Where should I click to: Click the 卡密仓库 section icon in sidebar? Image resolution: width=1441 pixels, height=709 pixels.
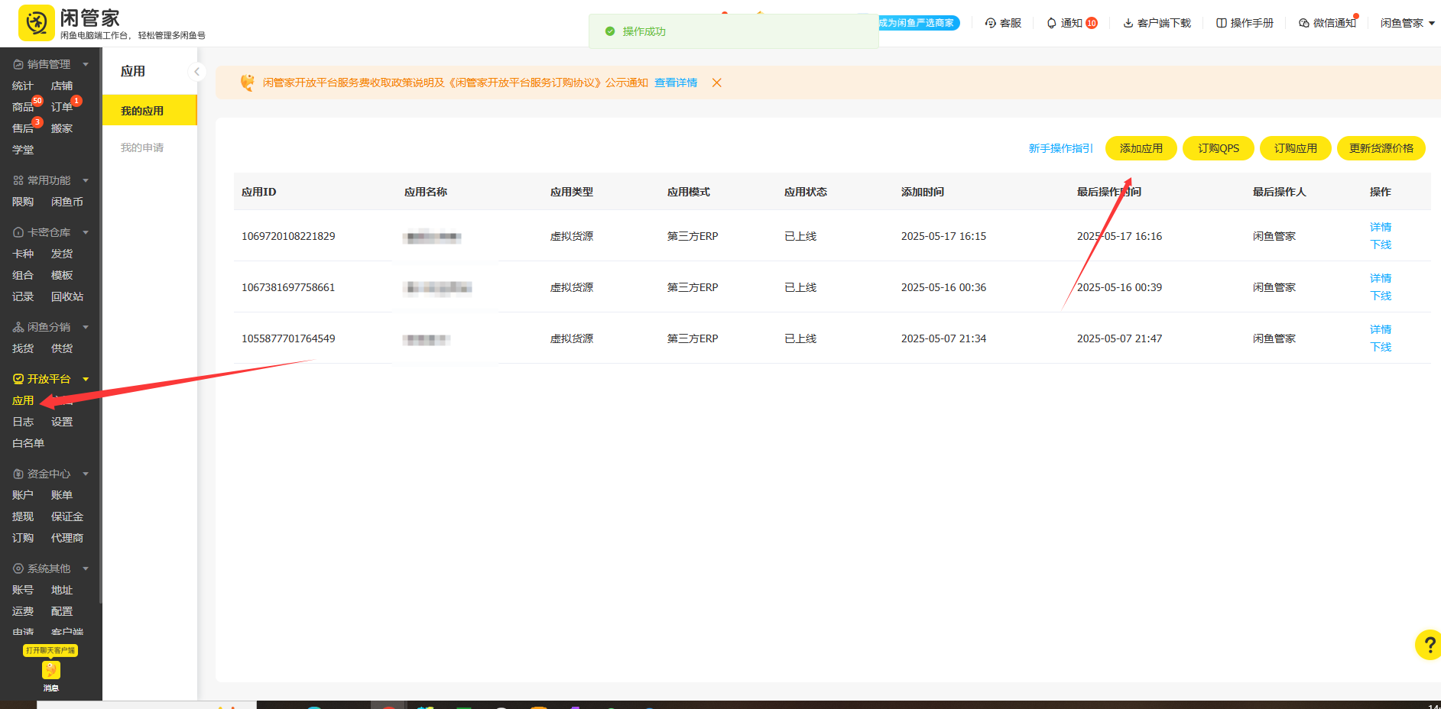point(17,231)
